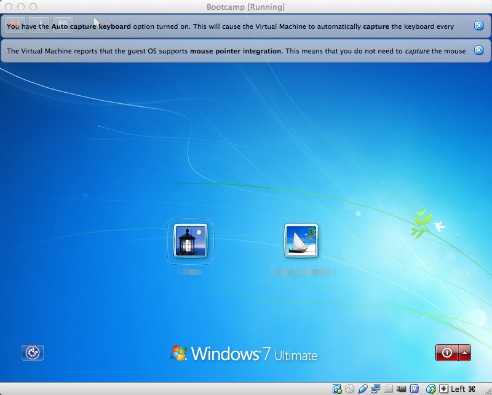This screenshot has width=492, height=395.
Task: Click the blurred username under sailboat tile
Action: [x=303, y=272]
